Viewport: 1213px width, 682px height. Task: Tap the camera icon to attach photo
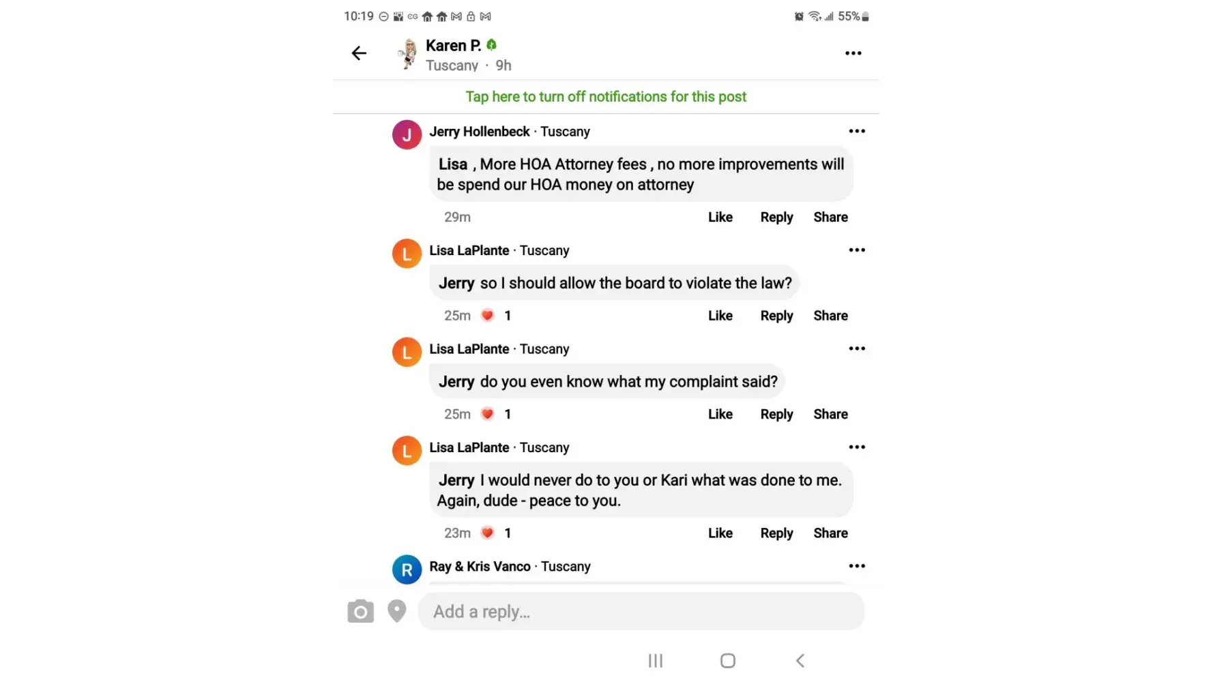pos(360,612)
